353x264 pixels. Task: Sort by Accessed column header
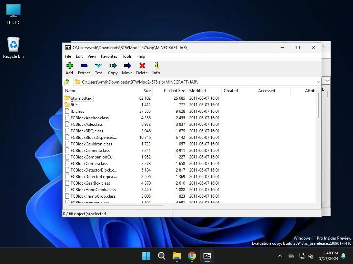273,91
